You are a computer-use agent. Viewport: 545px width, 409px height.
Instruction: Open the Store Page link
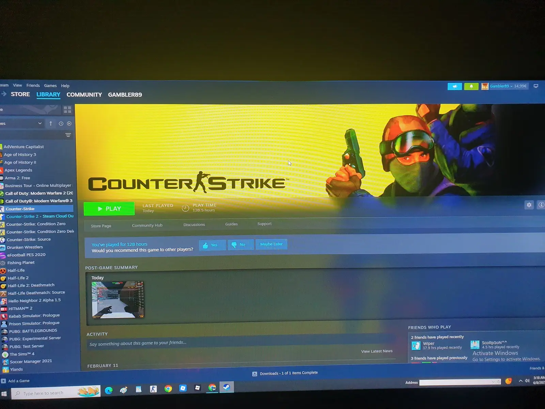pyautogui.click(x=101, y=226)
